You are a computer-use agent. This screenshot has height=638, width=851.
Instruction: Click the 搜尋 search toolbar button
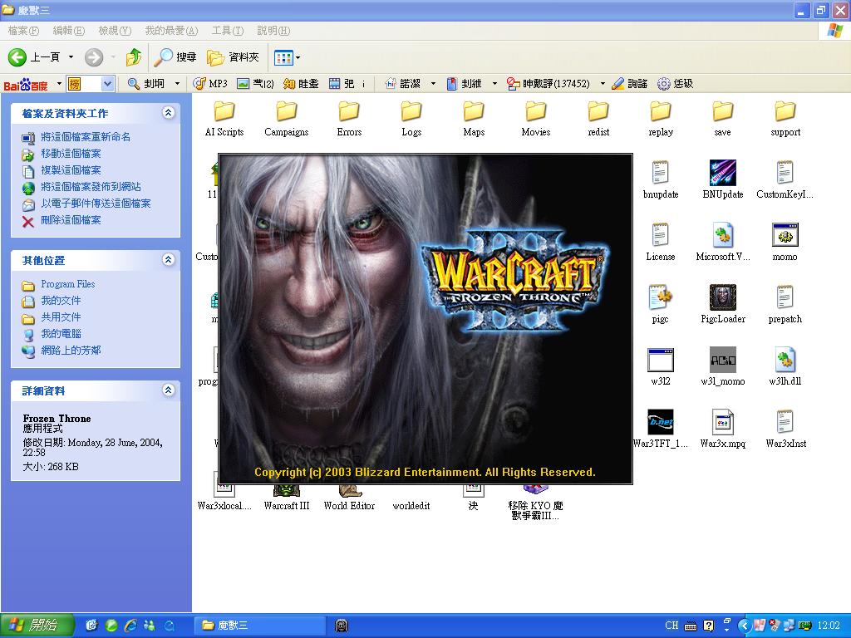tap(175, 57)
